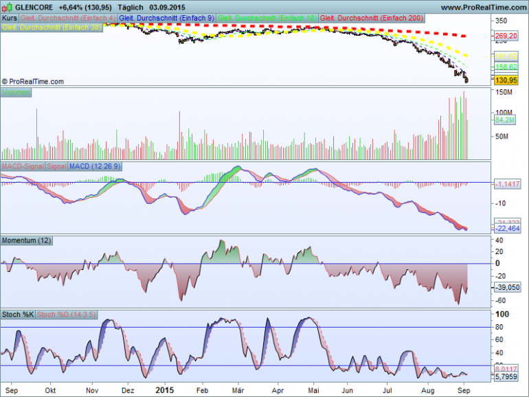
Task: Open the www.ProRealTime.com link
Action: point(484,8)
